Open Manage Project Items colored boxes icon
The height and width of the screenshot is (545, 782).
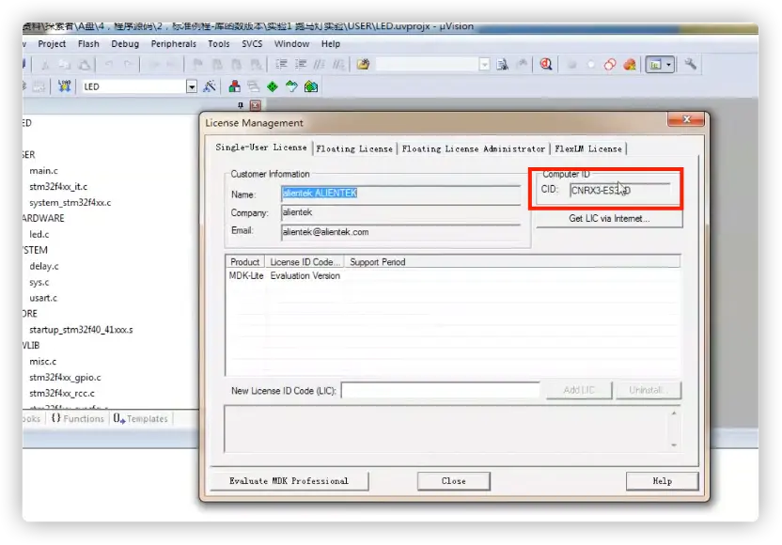pos(234,86)
